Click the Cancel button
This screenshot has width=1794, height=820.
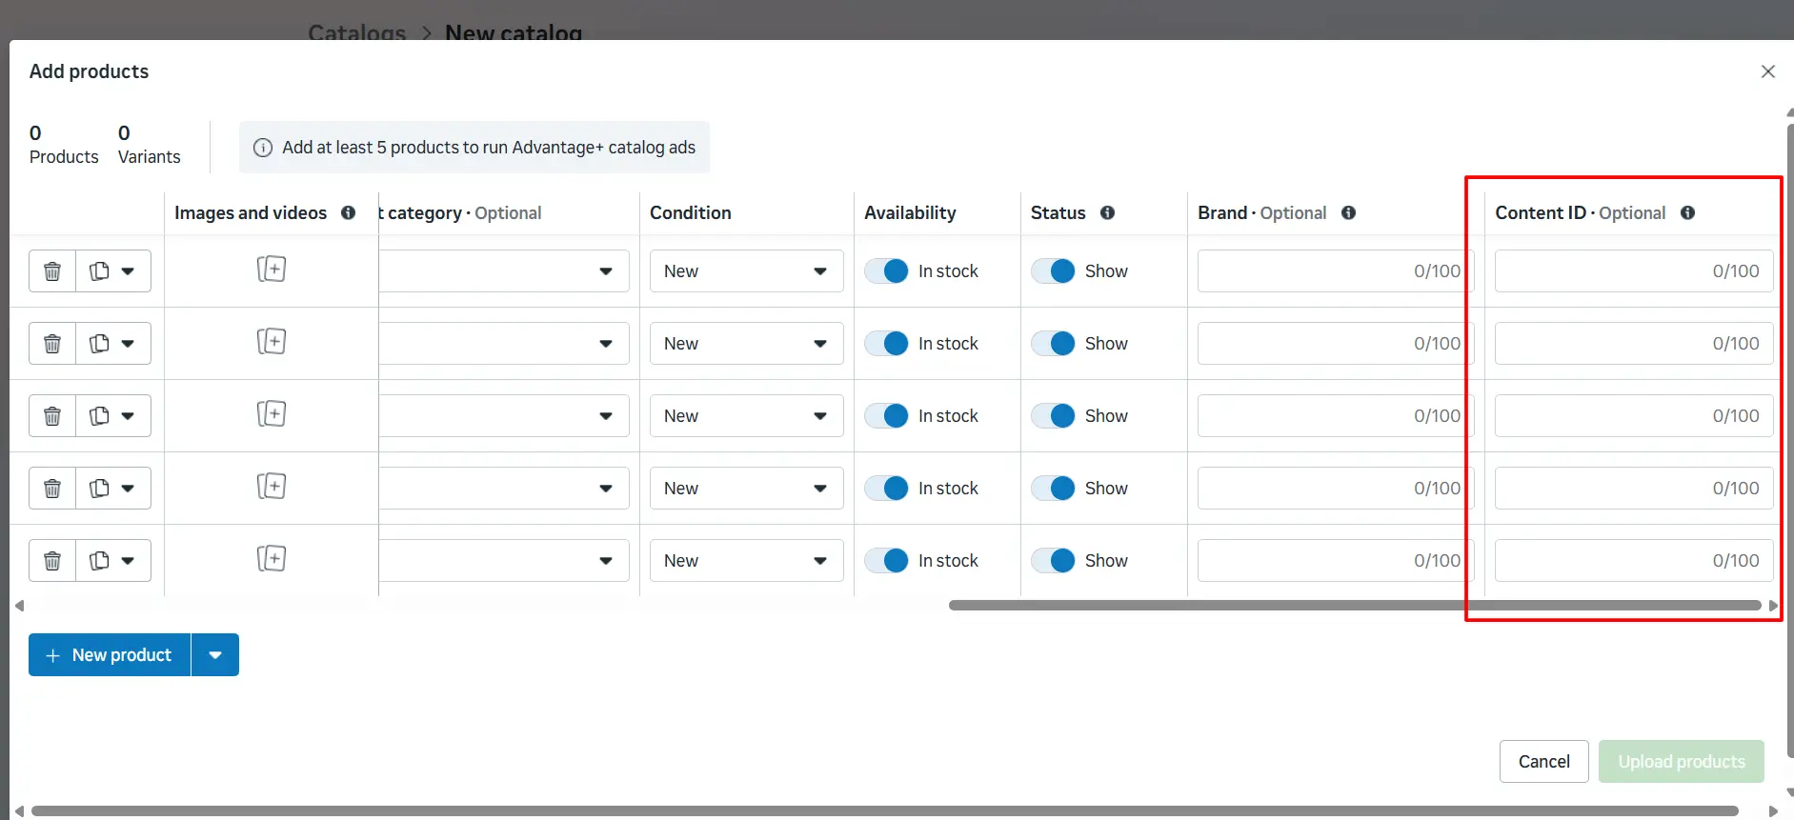[x=1543, y=762]
